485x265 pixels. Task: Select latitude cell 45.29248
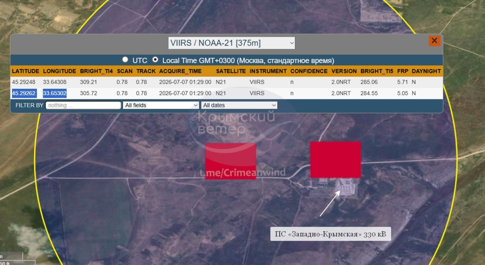pyautogui.click(x=23, y=82)
